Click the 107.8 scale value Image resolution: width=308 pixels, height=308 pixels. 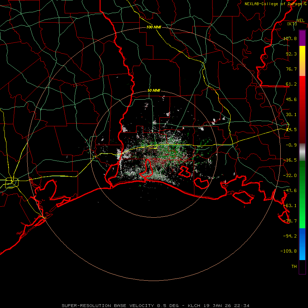coord(290,38)
